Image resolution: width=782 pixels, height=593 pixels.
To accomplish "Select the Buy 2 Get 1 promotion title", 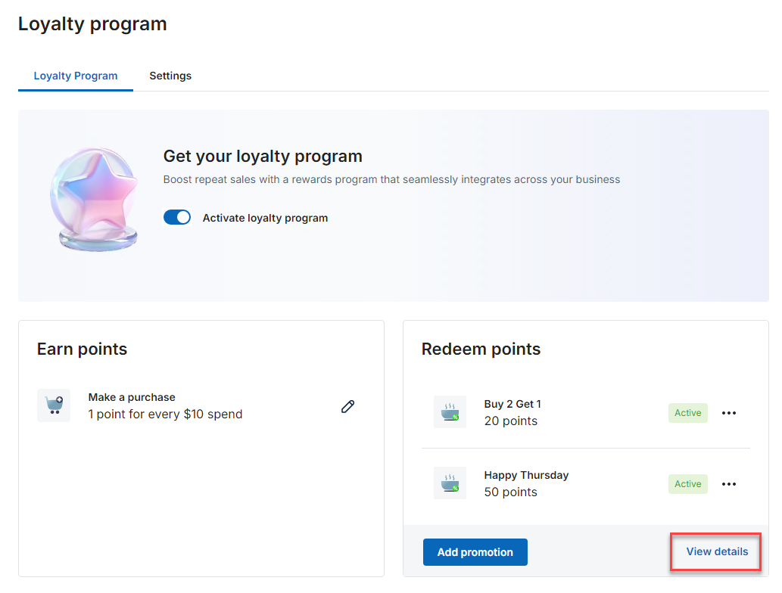I will click(x=513, y=404).
